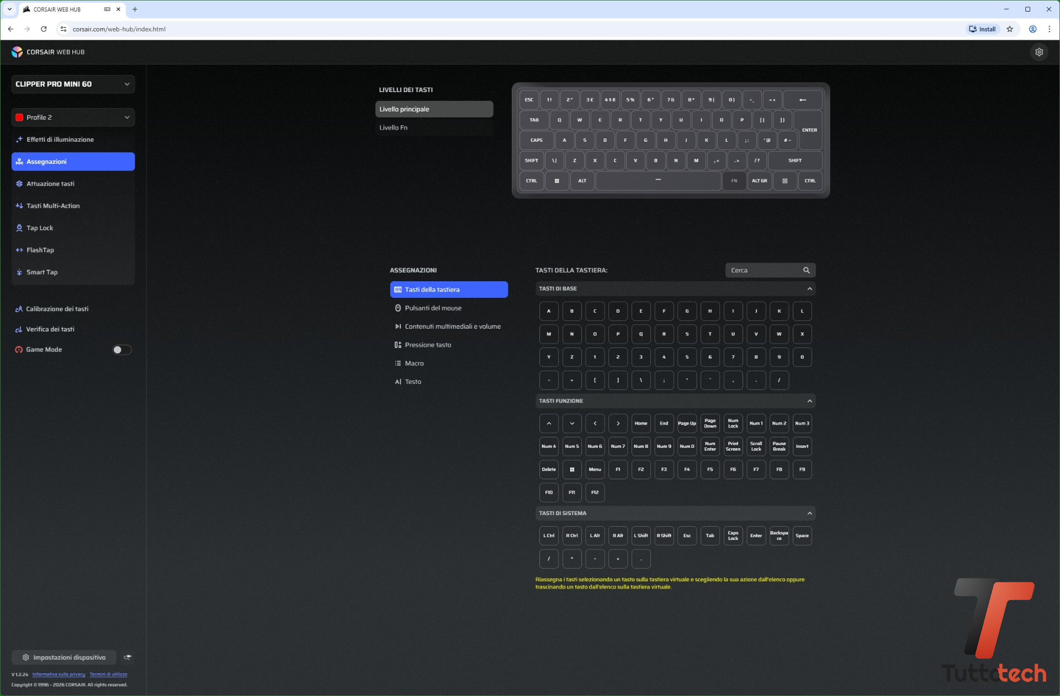This screenshot has height=696, width=1060.
Task: Open Impostazioni dispositivo
Action: [64, 657]
